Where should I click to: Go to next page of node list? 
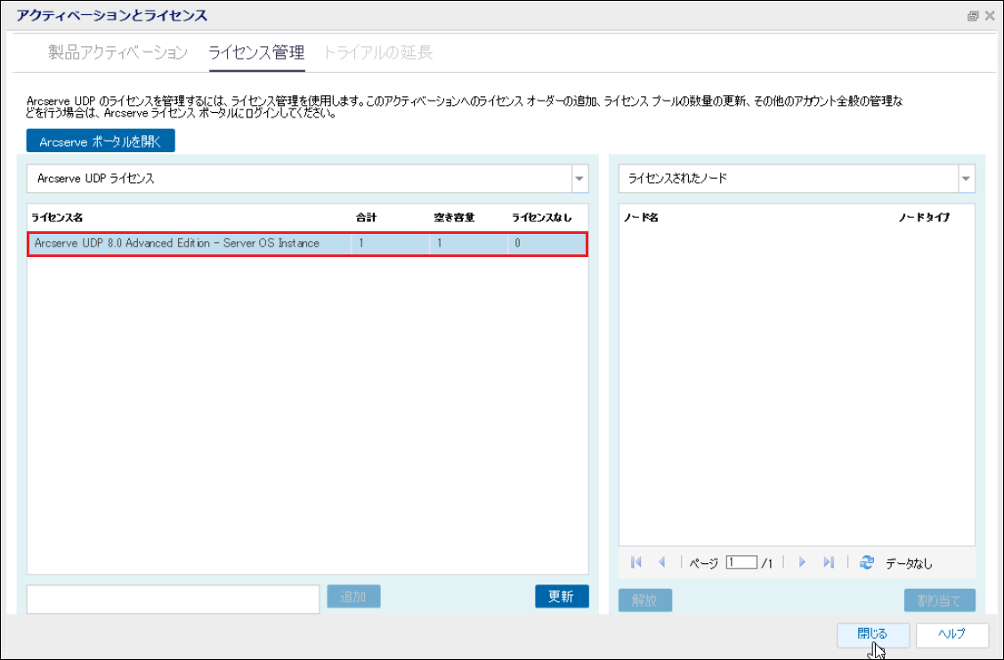point(802,562)
